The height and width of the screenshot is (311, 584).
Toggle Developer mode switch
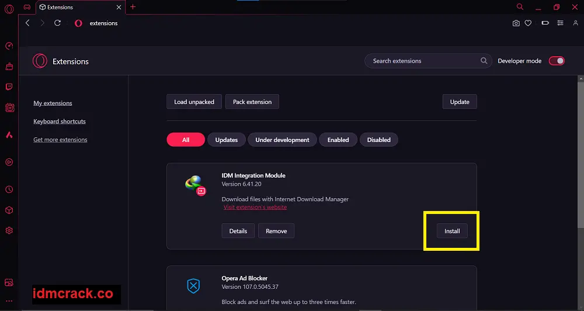(557, 61)
